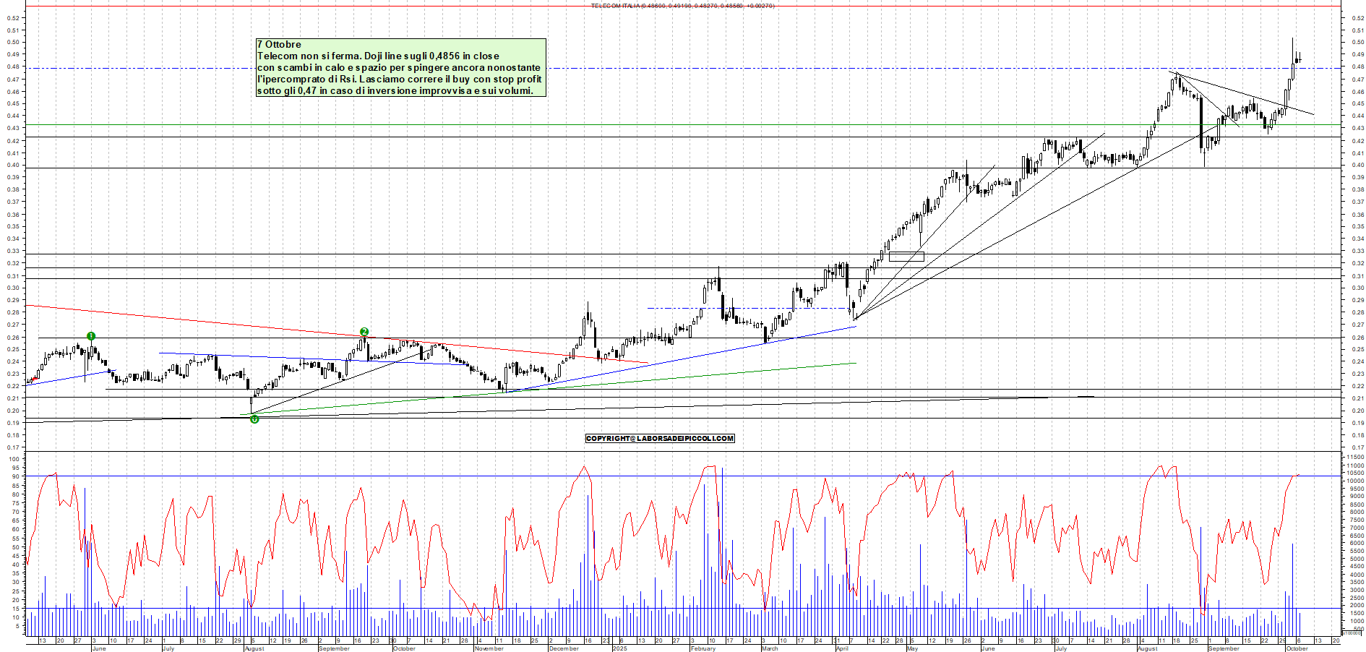Image resolution: width=1366 pixels, height=652 pixels.
Task: Click the 2025 year label on time axis
Action: pyautogui.click(x=619, y=648)
